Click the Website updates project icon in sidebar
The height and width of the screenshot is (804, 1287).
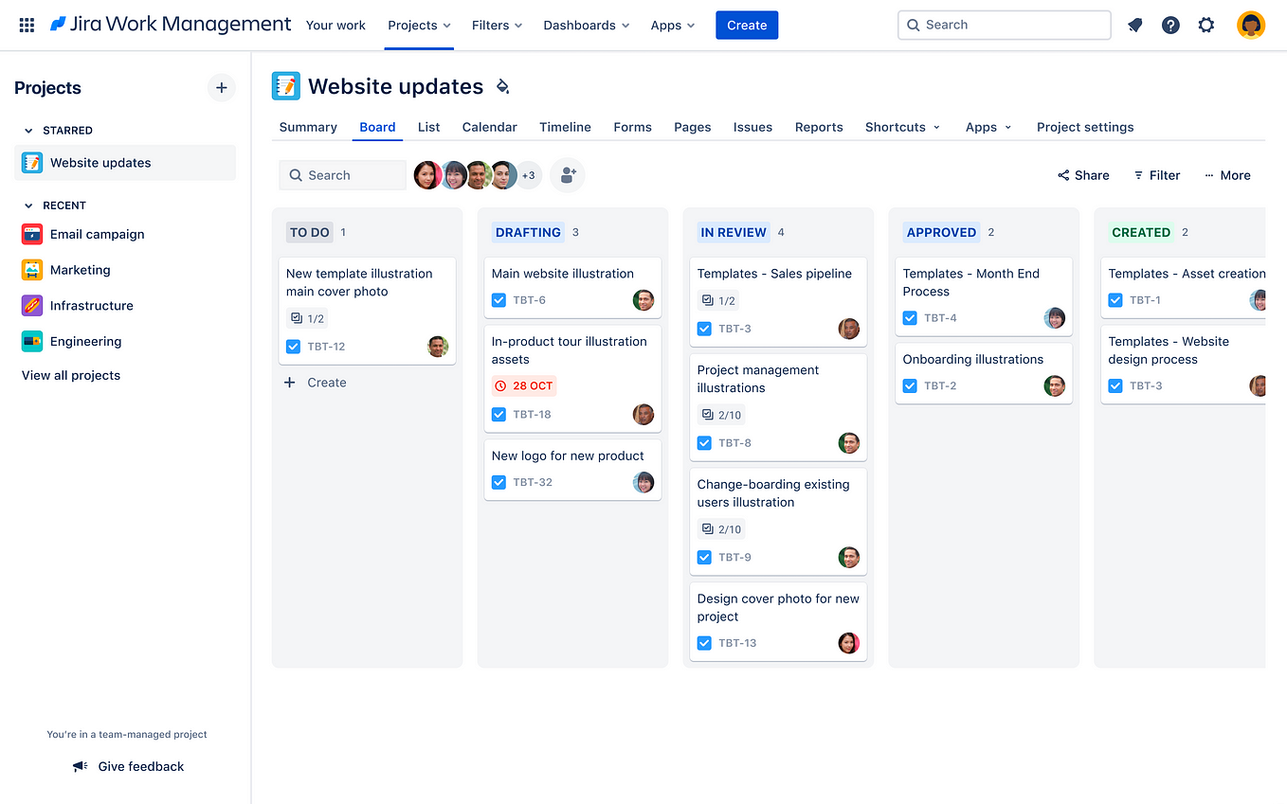(x=32, y=163)
